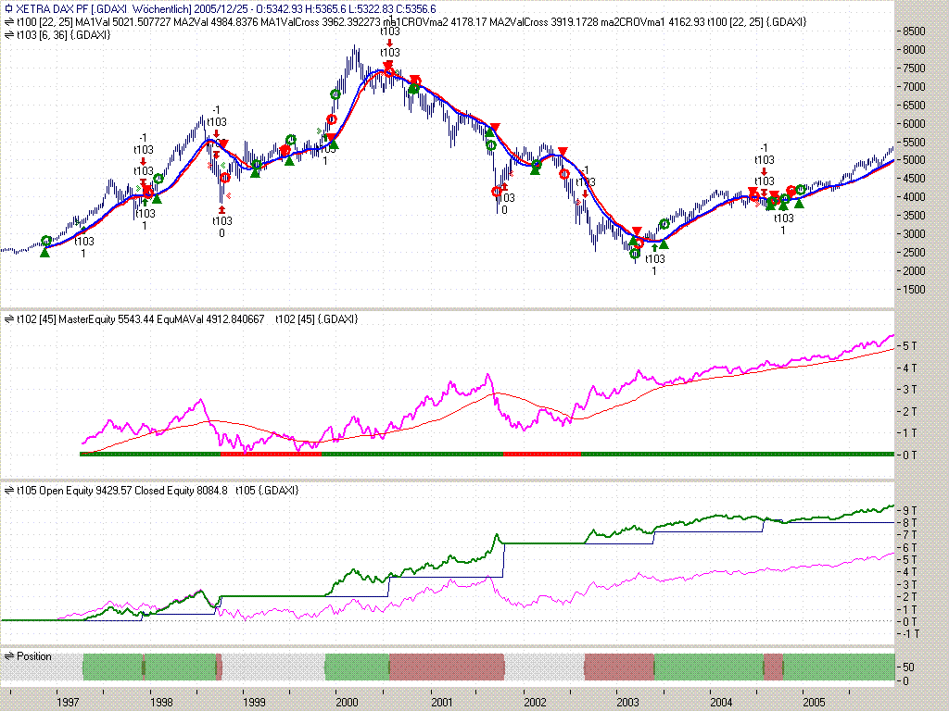The image size is (949, 711).
Task: Click the arrows icon beside t102 MasterEquity
Action: click(x=8, y=319)
